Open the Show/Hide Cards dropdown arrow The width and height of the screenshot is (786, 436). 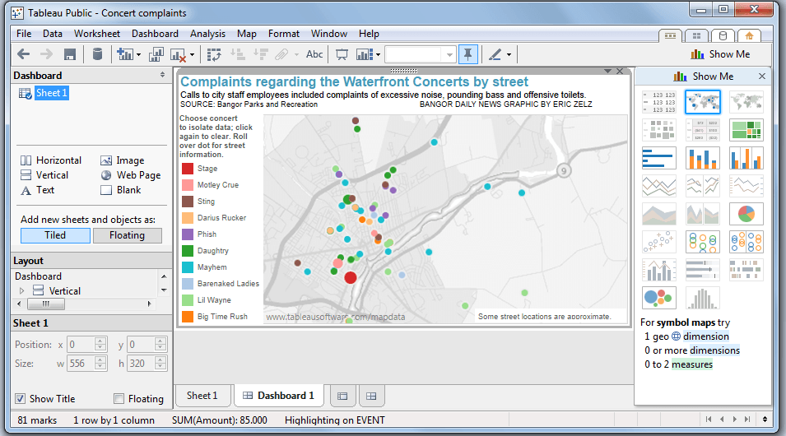point(378,54)
